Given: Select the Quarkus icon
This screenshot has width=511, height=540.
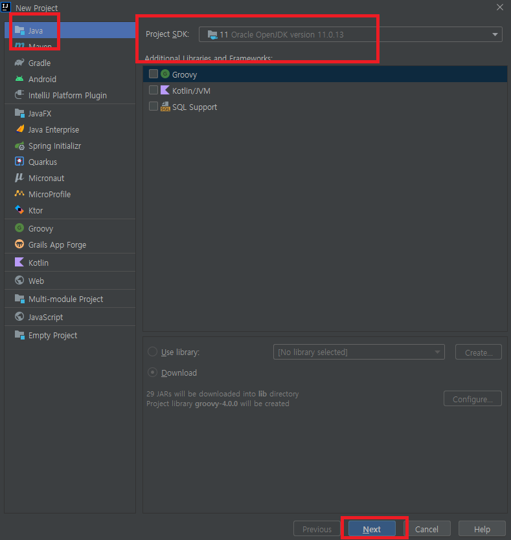Looking at the screenshot, I should click(x=19, y=162).
